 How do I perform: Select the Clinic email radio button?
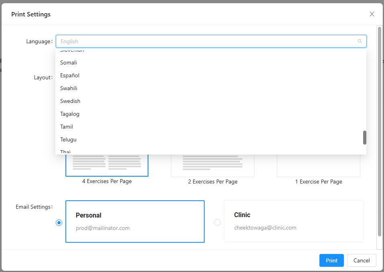[217, 222]
